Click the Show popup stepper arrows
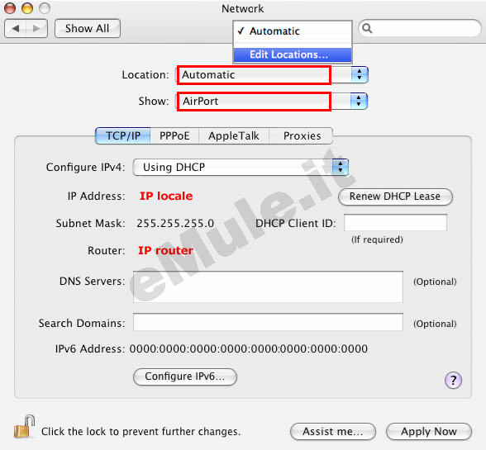Screen dimensions: 486x450 pyautogui.click(x=359, y=101)
